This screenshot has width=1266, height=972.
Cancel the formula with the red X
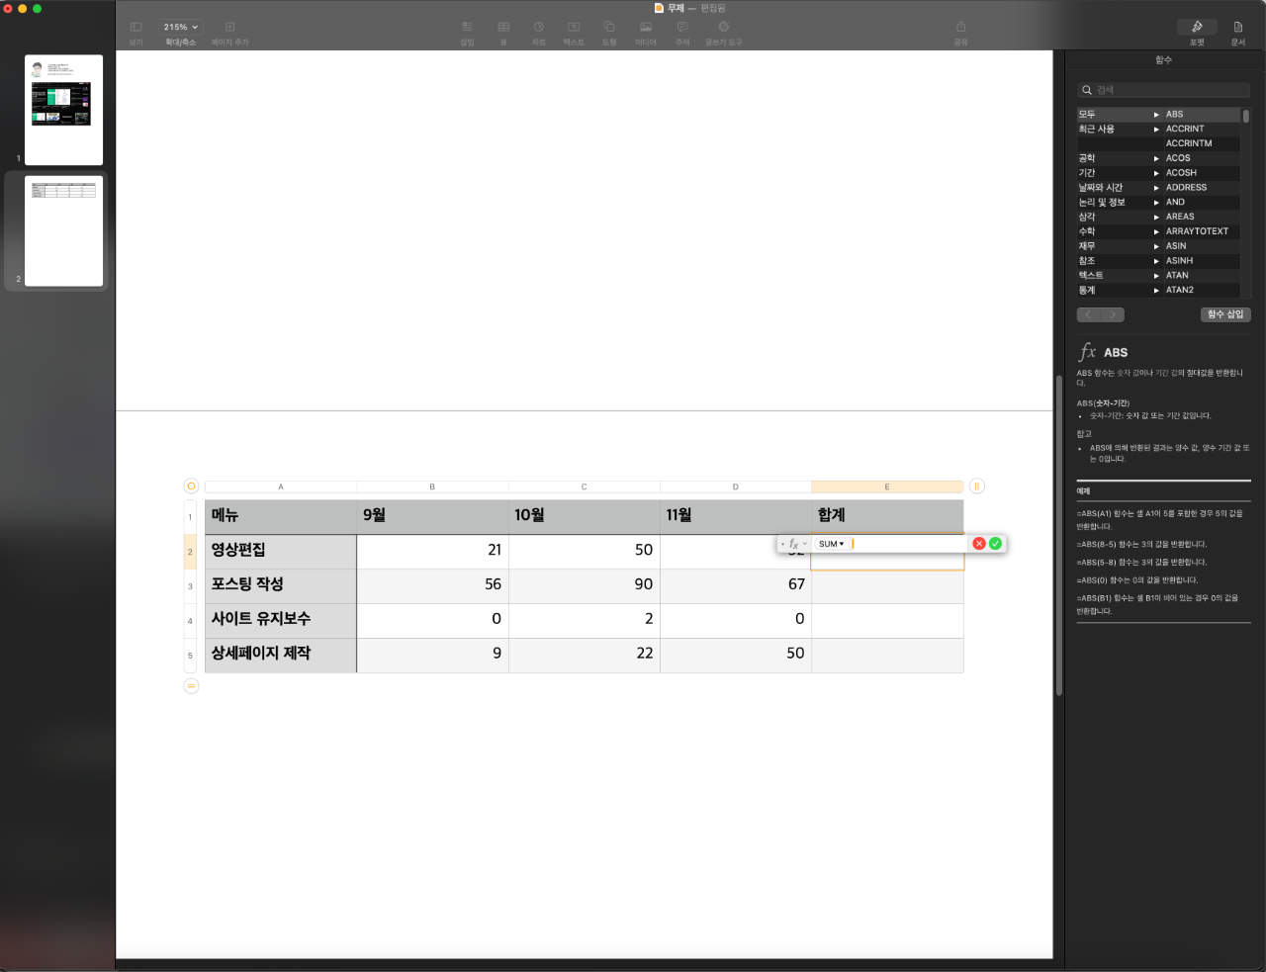coord(979,544)
